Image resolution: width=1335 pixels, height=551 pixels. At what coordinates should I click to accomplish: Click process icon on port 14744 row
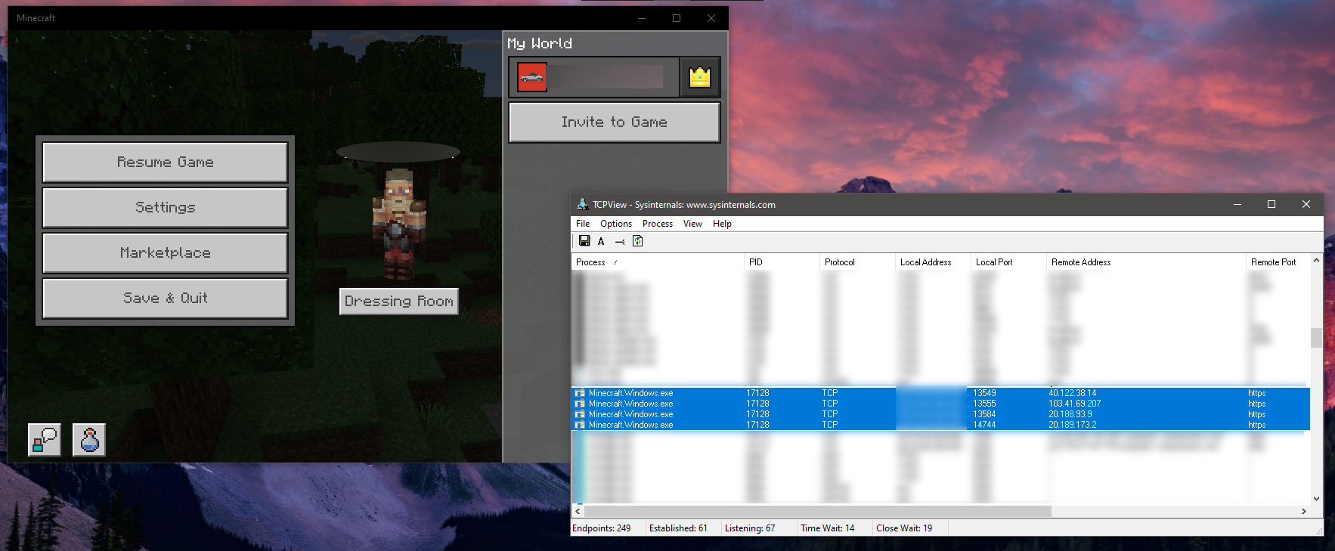pyautogui.click(x=580, y=425)
